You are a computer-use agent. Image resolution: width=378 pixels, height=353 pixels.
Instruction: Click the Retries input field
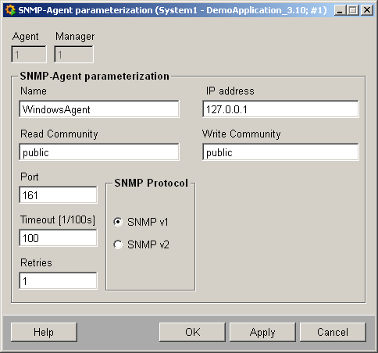click(x=58, y=281)
